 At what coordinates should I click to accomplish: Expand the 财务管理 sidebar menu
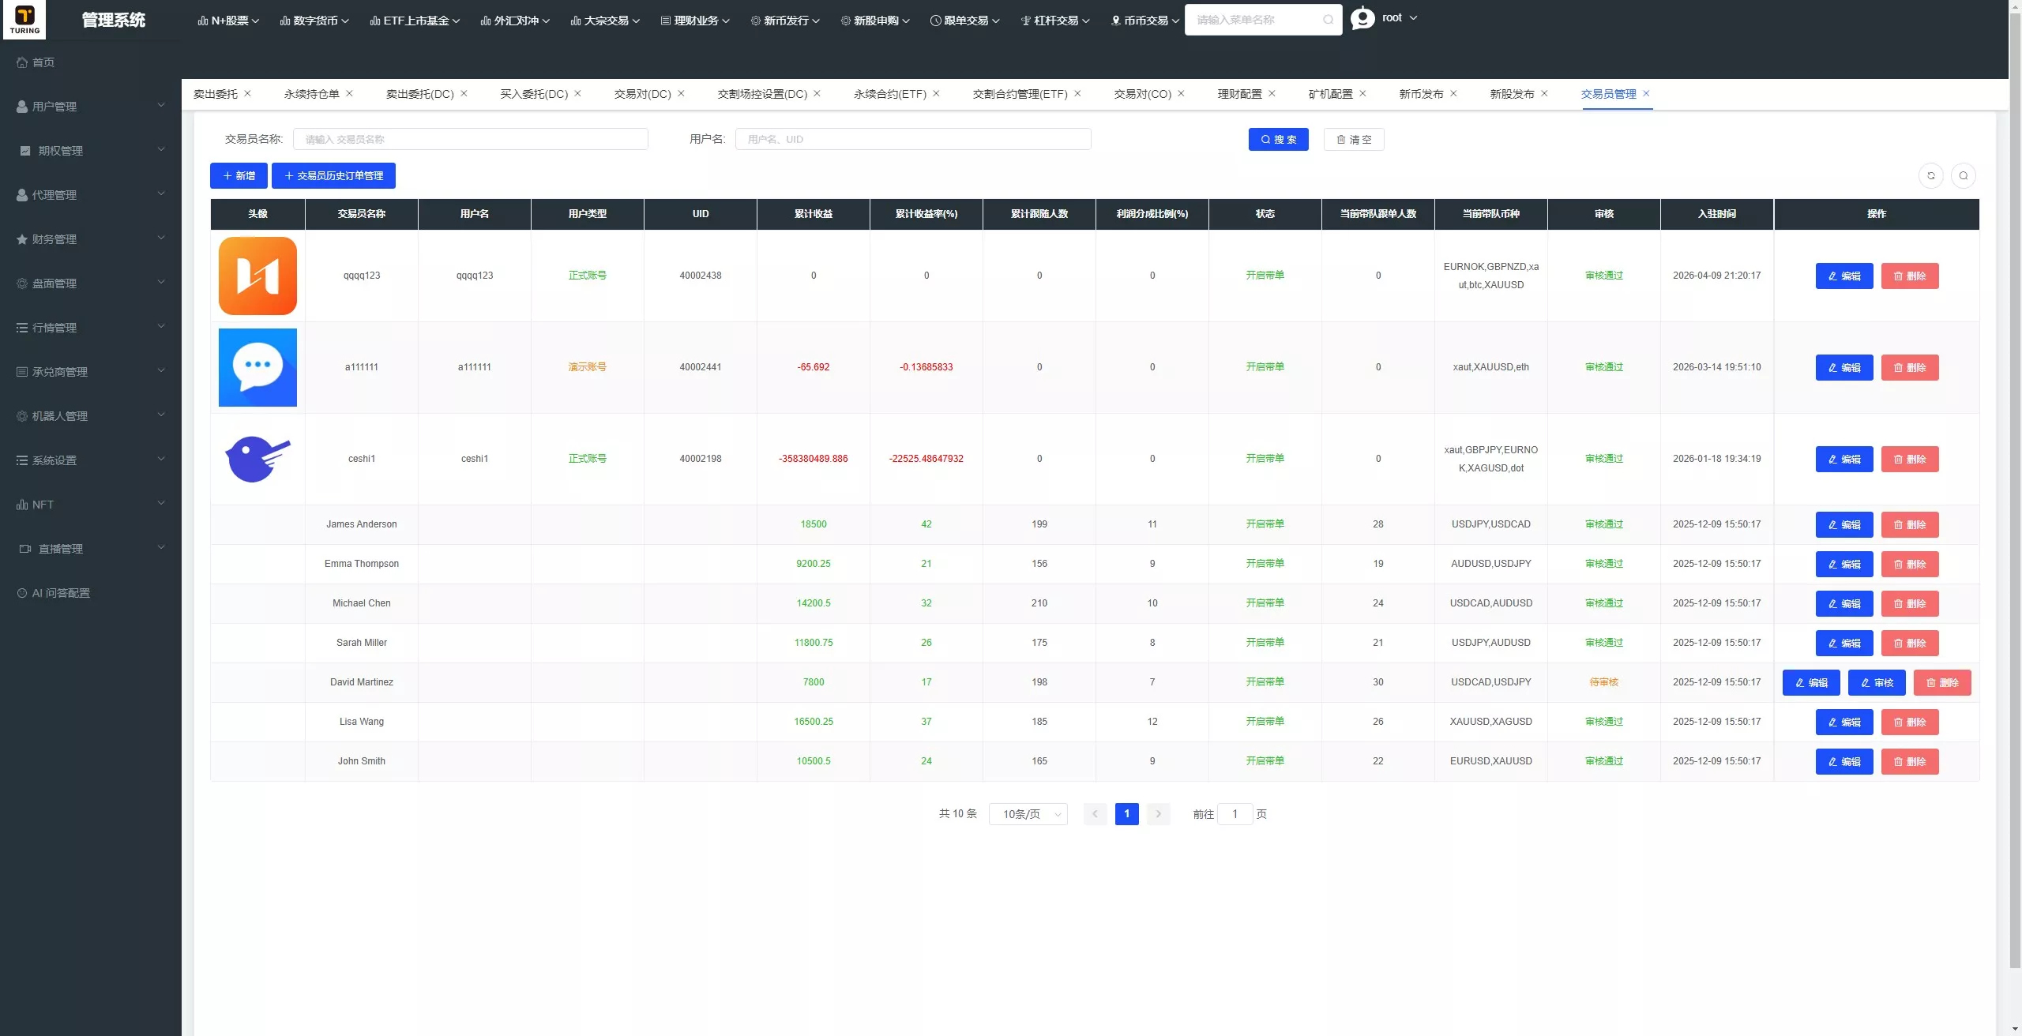pos(91,238)
